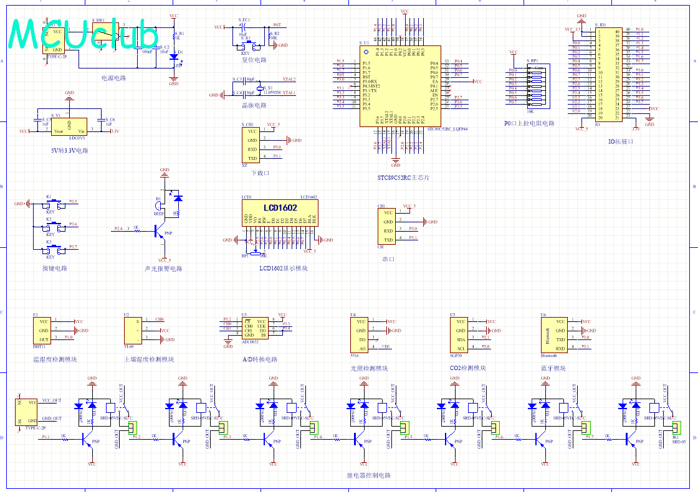Screen dimensions: 698x492
Task: Select the S_X1 11.0592M crystal oscillator
Action: (263, 89)
